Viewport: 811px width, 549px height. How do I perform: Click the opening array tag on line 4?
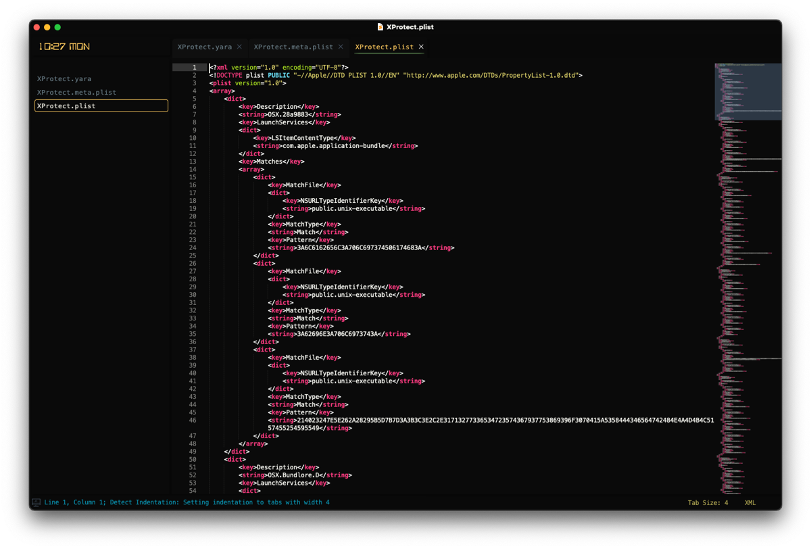[x=222, y=91]
